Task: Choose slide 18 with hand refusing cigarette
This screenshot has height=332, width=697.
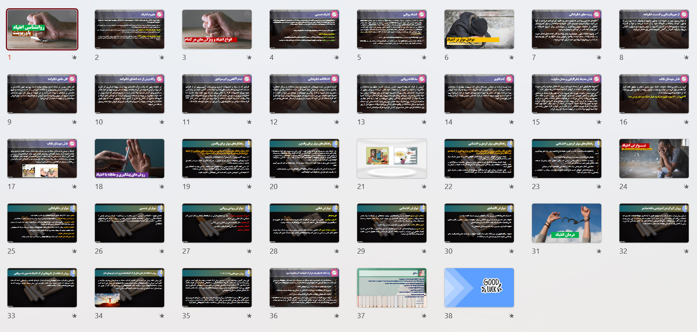Action: 129,158
